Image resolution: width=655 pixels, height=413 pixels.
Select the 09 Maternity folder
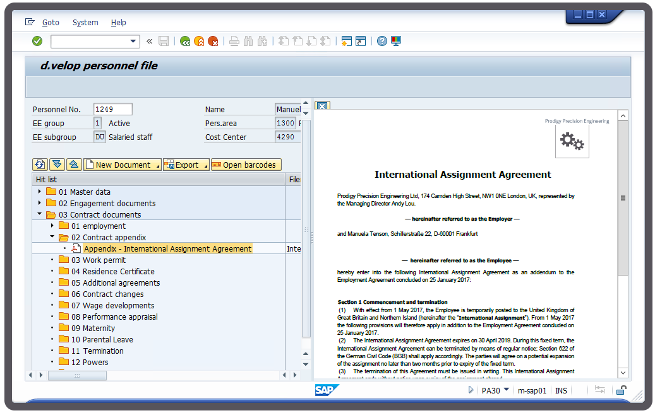pyautogui.click(x=93, y=329)
